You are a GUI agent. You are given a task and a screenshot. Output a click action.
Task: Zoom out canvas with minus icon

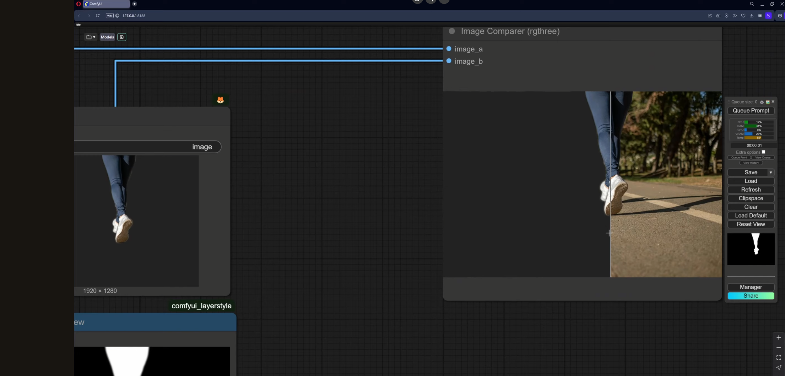click(779, 348)
